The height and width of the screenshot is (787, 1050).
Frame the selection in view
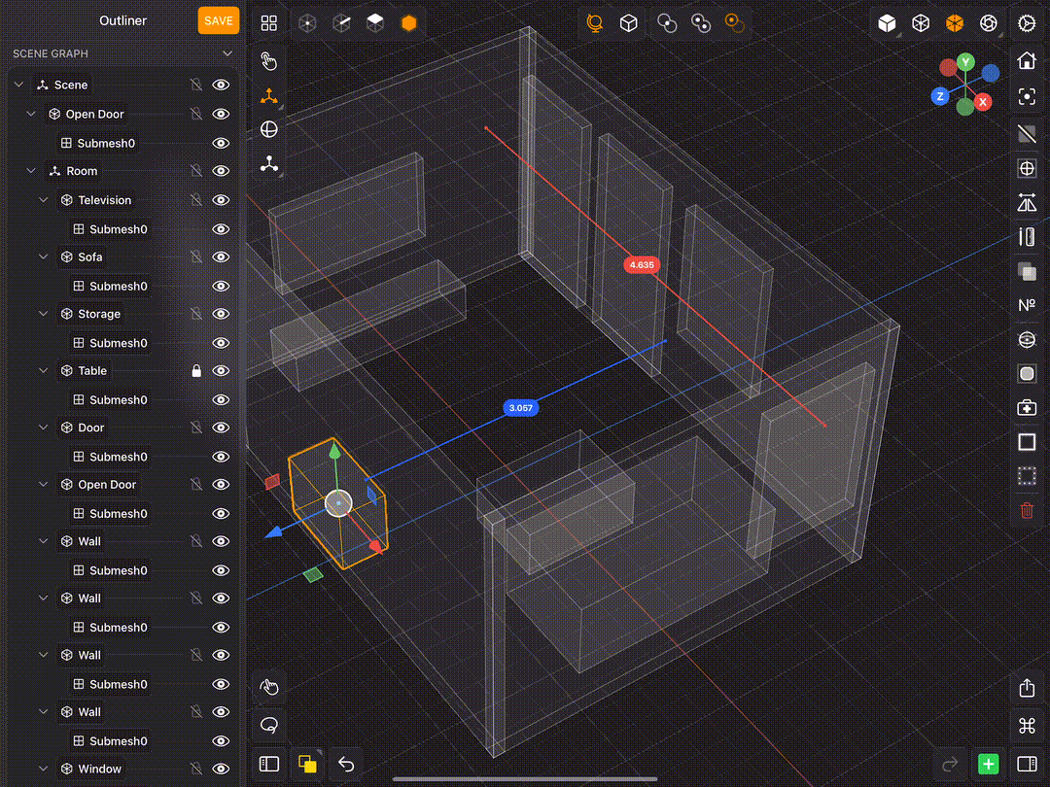tap(1027, 97)
